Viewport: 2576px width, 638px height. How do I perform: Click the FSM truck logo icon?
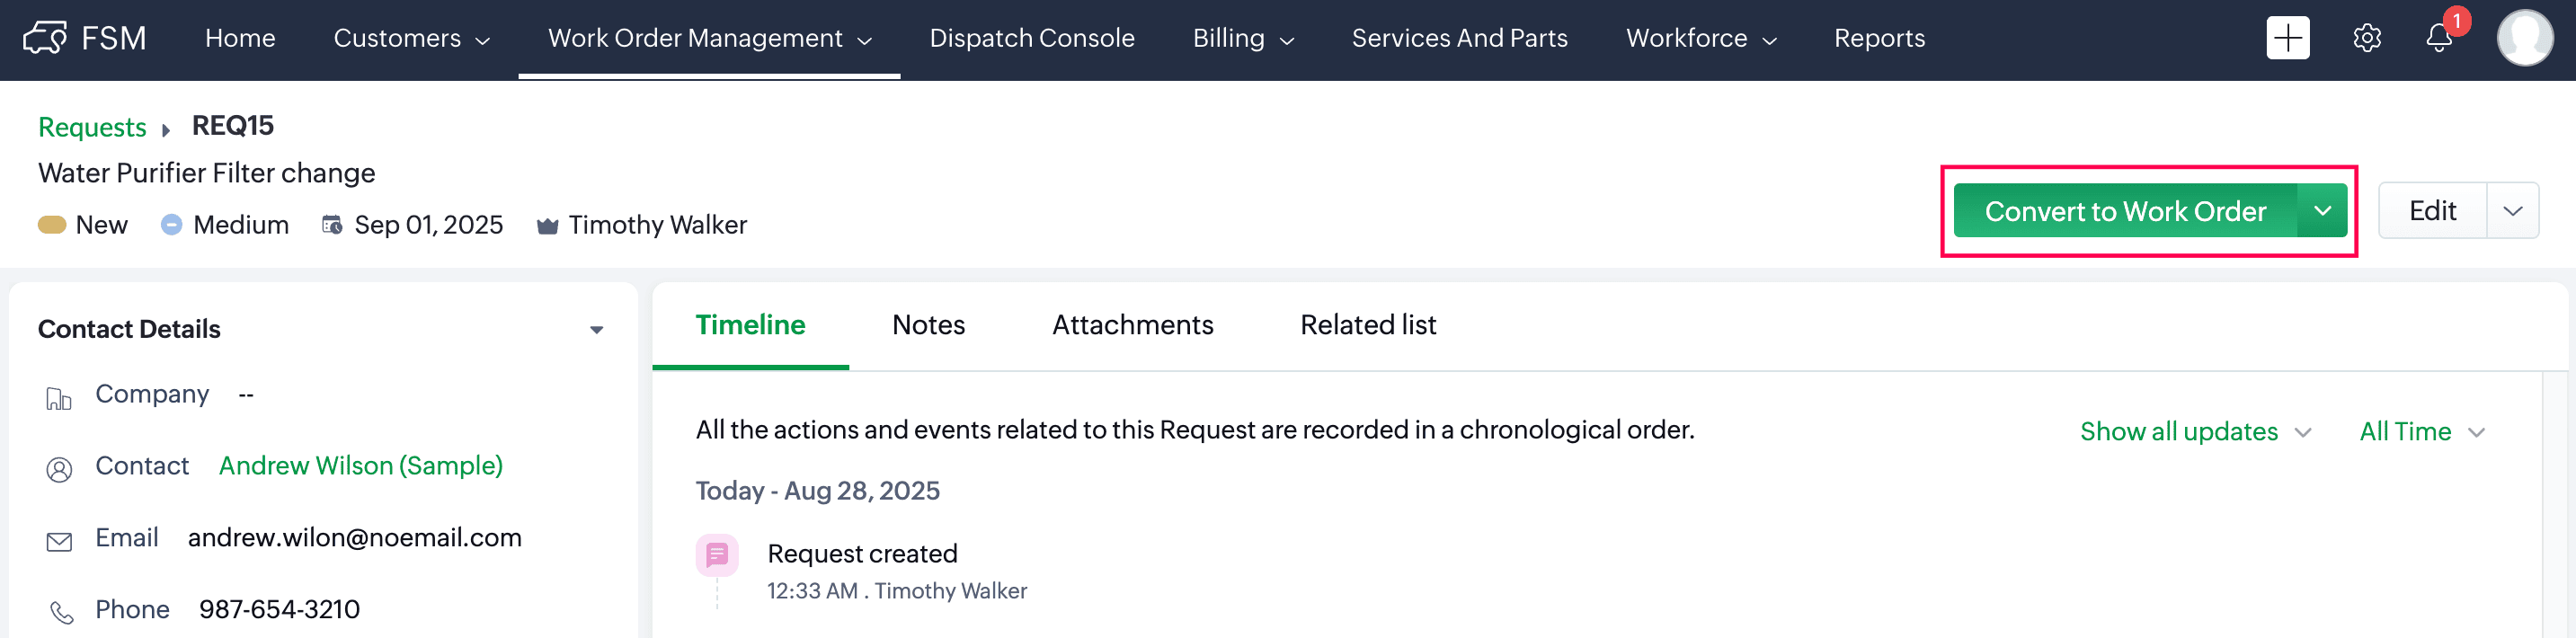45,38
